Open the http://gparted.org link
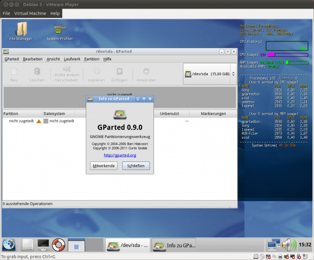 [x=120, y=155]
